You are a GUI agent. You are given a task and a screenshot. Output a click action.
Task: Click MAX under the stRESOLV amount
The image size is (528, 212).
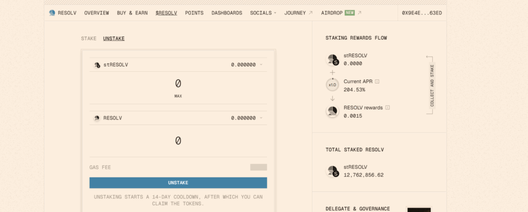coord(178,96)
